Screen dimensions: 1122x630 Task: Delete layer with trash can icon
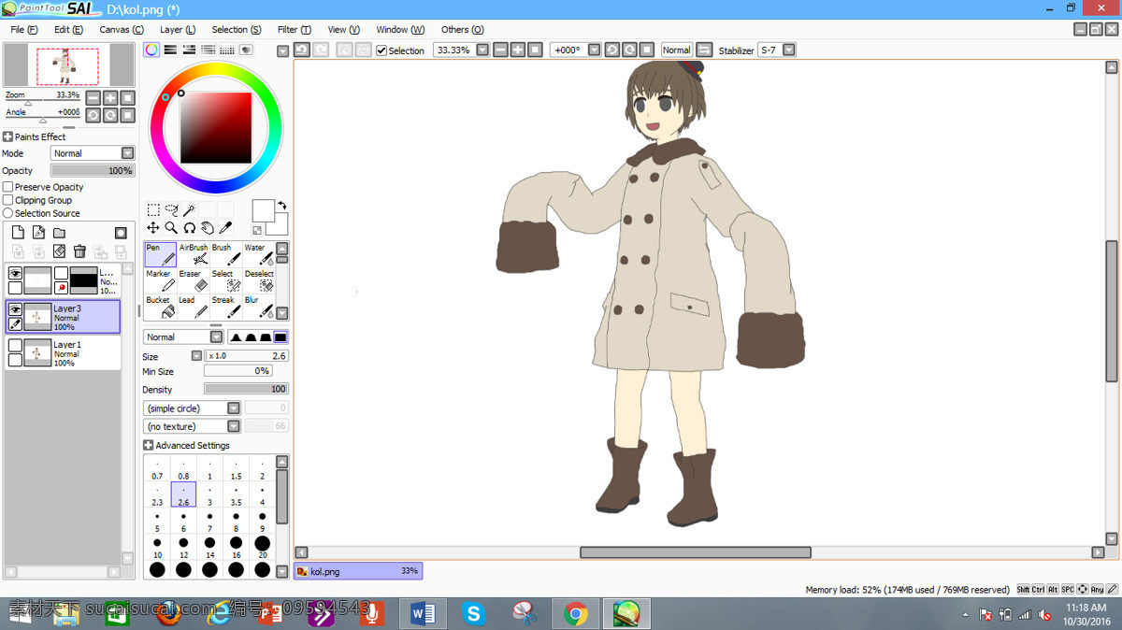click(x=79, y=251)
